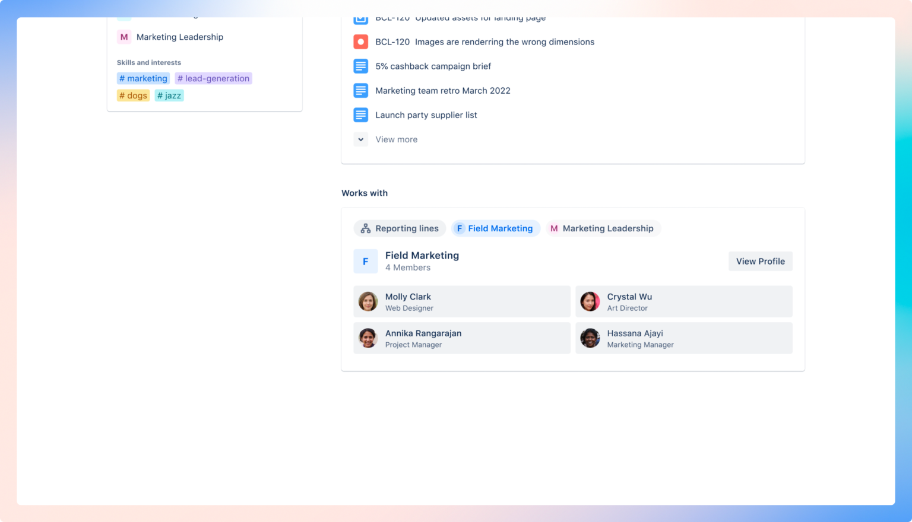Click the page icon beside Marketing team retro March 2022
912x522 pixels.
coord(361,90)
